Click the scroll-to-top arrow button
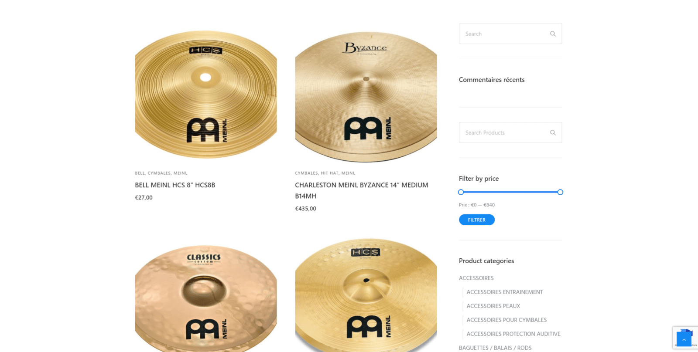Image resolution: width=698 pixels, height=352 pixels. point(684,339)
